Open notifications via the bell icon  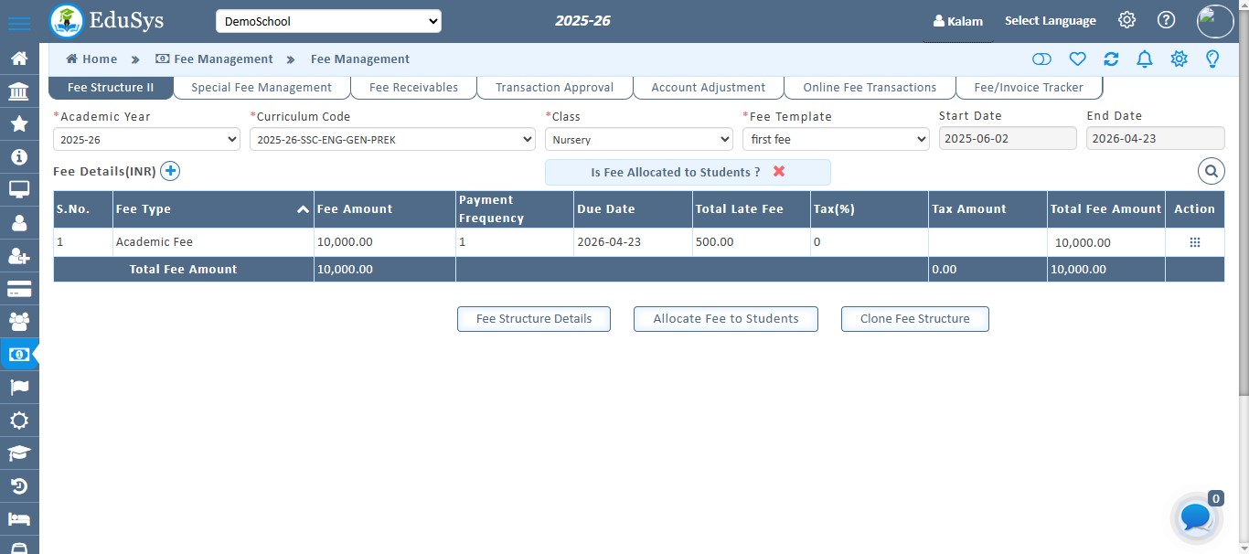[1144, 59]
